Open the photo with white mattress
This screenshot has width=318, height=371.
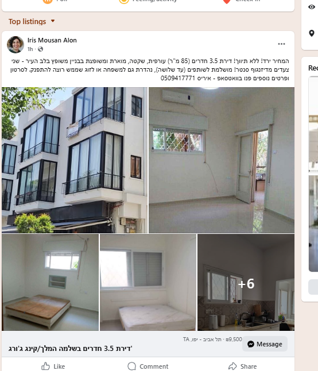148,283
